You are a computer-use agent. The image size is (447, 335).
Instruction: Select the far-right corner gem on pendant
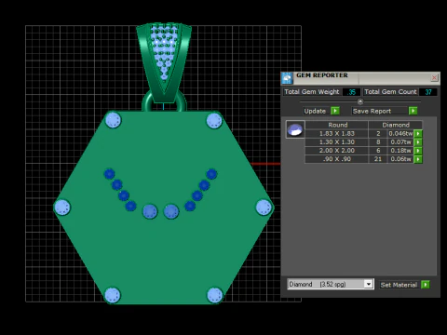(264, 208)
